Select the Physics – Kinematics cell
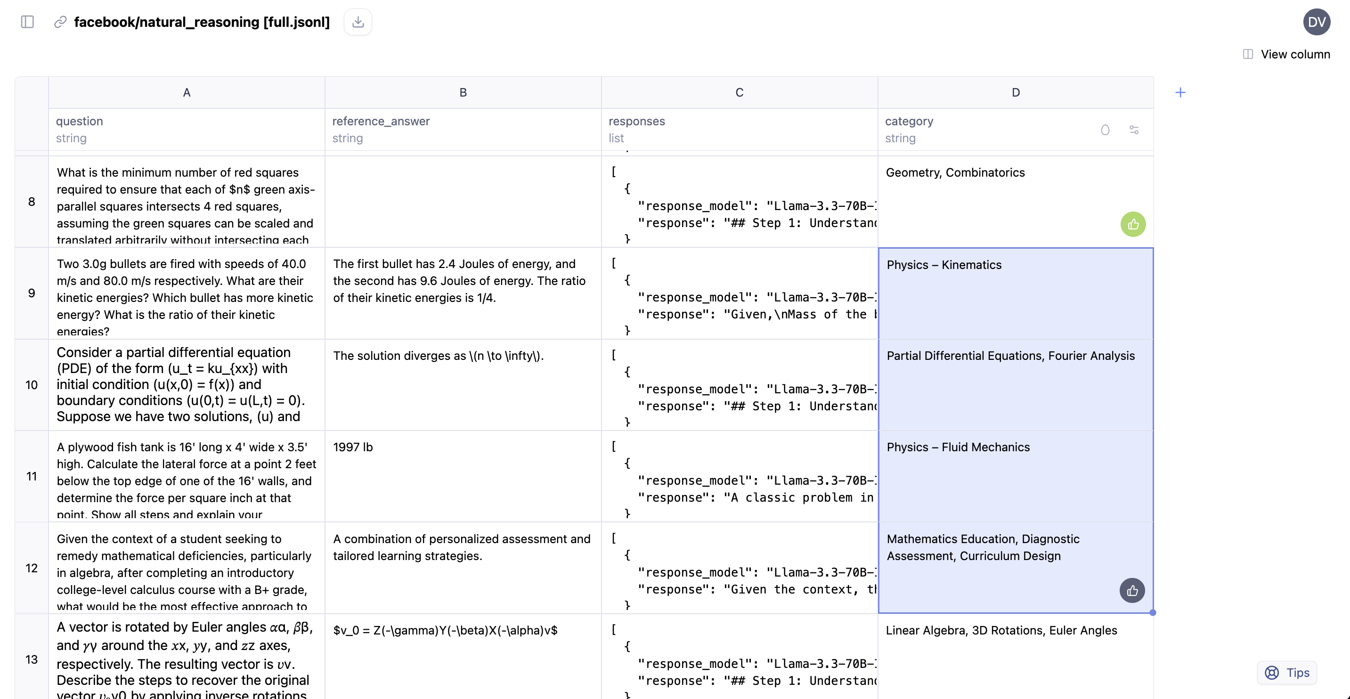This screenshot has height=699, width=1350. [x=1015, y=293]
